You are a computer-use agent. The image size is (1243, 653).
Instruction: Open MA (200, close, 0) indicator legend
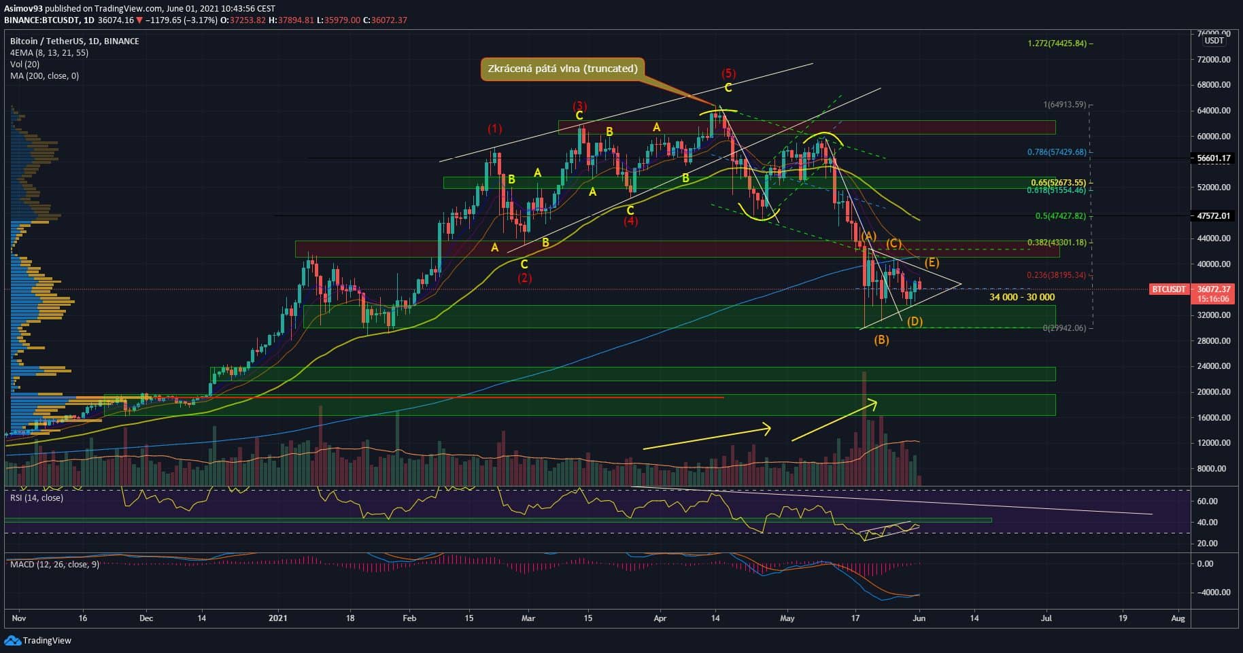[x=44, y=75]
